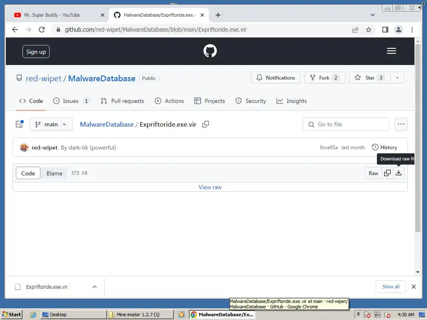Screen dimensions: 427x320
Task: Click the page vertical scrollbar
Action: click(x=418, y=138)
